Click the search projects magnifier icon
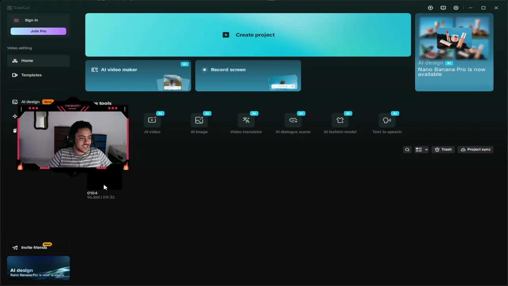 point(407,150)
